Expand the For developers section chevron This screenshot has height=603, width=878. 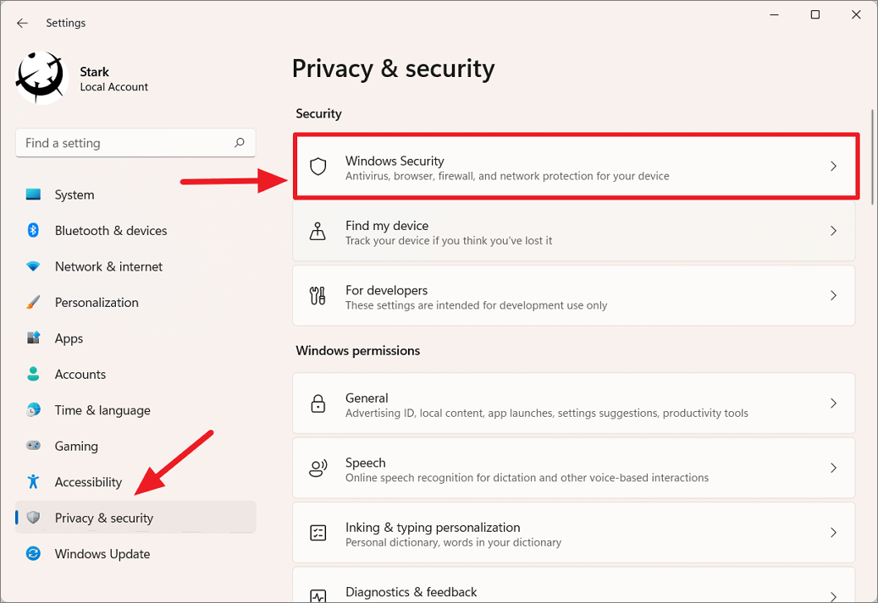click(833, 295)
